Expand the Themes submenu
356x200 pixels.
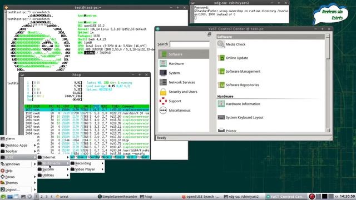(x=18, y=183)
